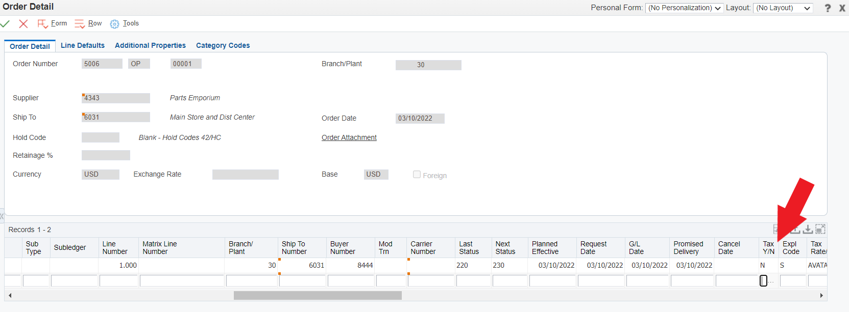Click the grid horizontal scrollbar thumb
This screenshot has width=849, height=312.
318,295
